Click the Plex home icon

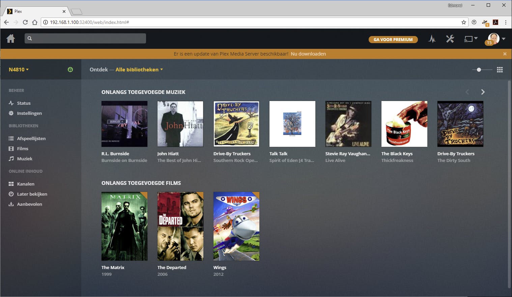pyautogui.click(x=11, y=39)
